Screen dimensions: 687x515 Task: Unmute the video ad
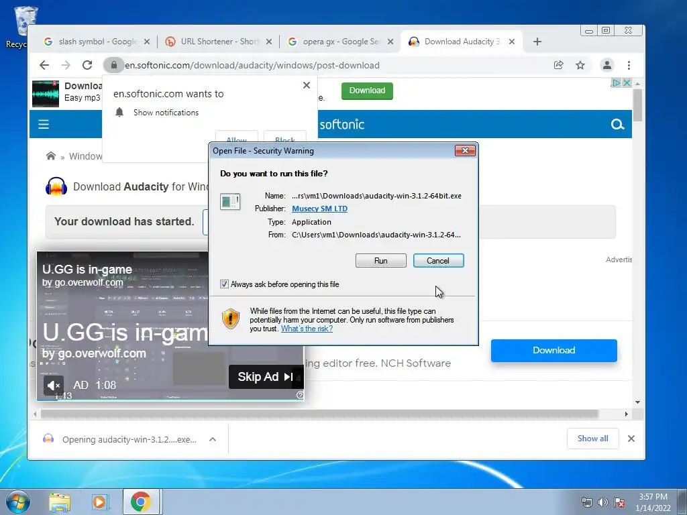click(x=54, y=386)
